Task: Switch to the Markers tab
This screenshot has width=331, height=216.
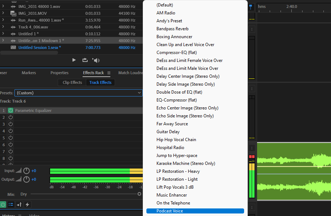Action: 29,73
